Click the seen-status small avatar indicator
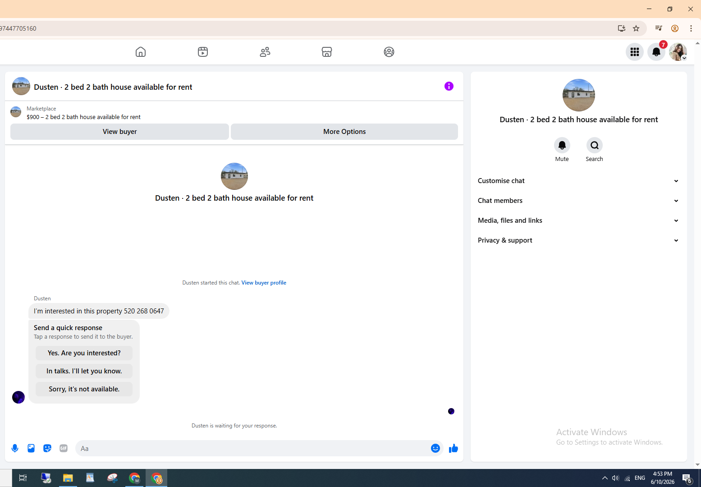Viewport: 701px width, 487px height. [x=451, y=411]
